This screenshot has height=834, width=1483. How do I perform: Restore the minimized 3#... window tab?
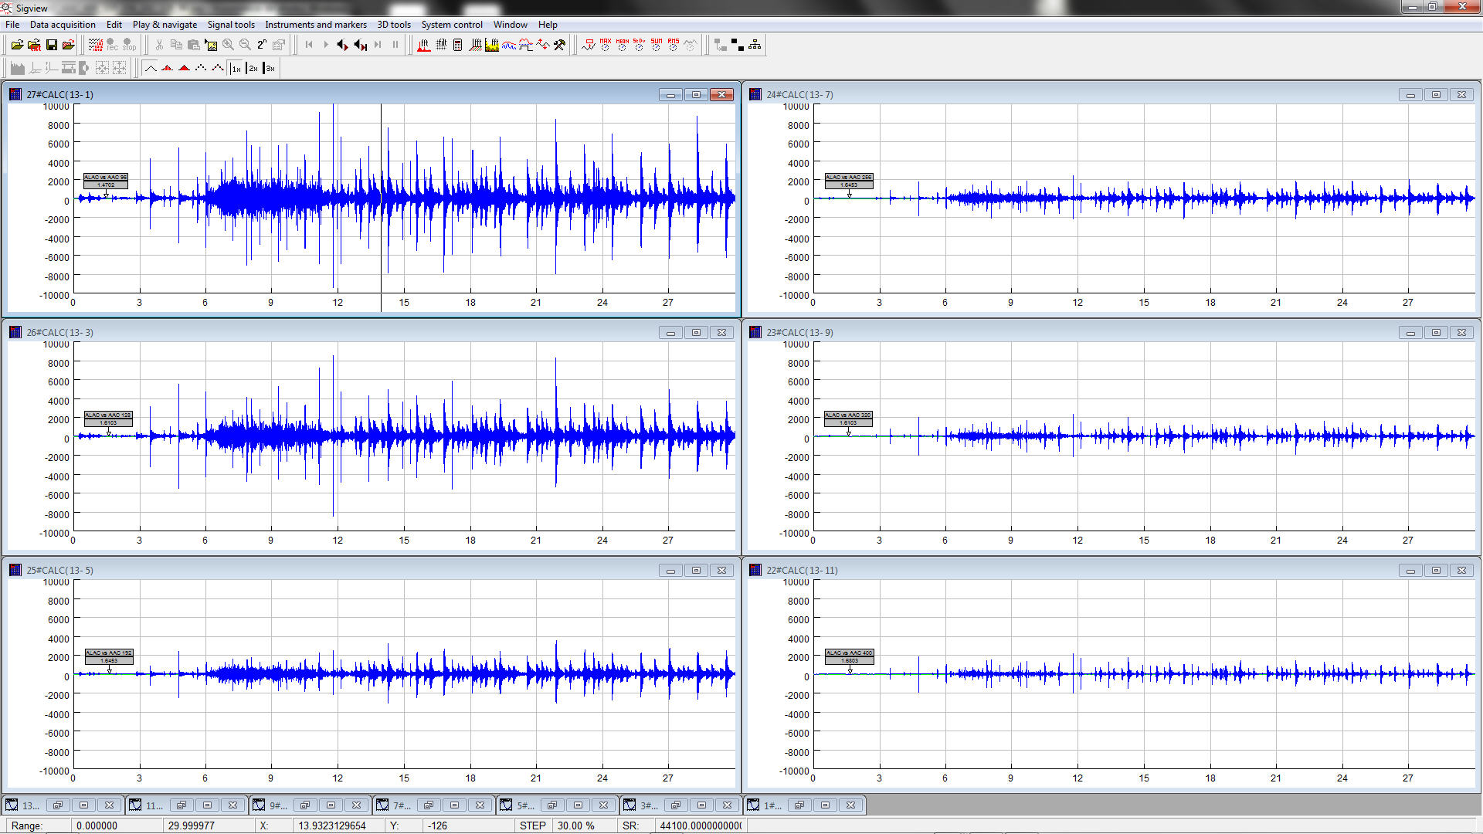click(x=676, y=805)
